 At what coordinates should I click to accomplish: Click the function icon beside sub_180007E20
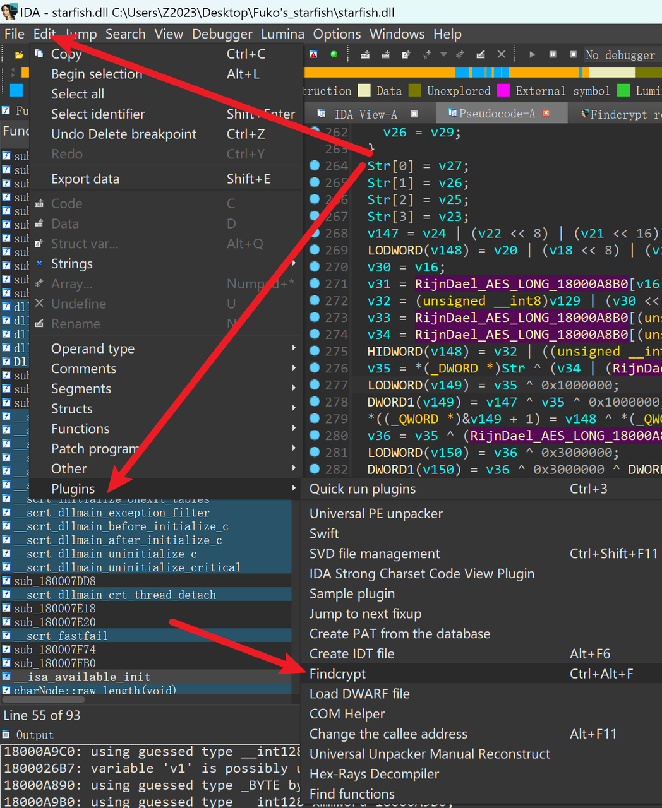tap(6, 622)
